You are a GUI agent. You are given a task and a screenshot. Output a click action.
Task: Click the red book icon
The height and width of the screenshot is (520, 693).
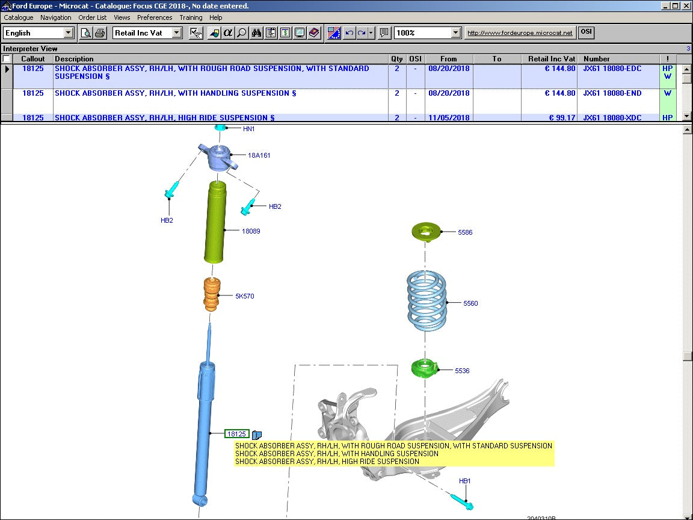pos(314,32)
